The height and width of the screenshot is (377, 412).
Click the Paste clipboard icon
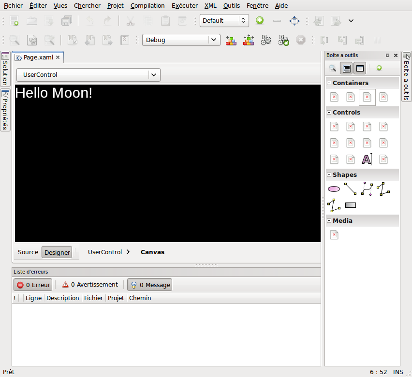(x=165, y=21)
